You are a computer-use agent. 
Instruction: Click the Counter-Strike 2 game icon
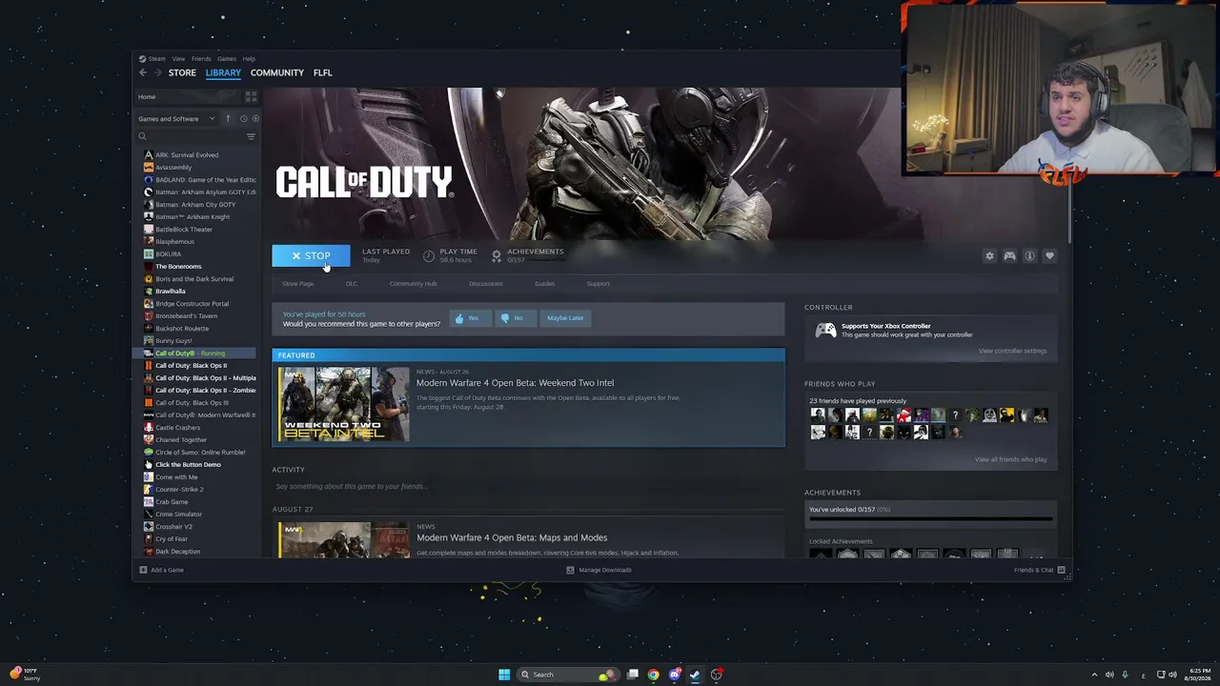148,490
